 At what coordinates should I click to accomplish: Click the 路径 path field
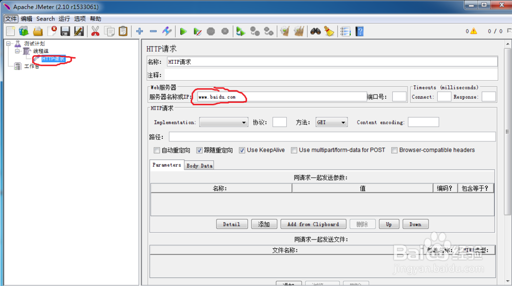pyautogui.click(x=332, y=137)
